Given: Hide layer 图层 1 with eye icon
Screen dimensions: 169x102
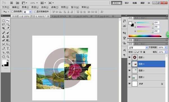Looking at the screenshot, I should tap(130, 57).
